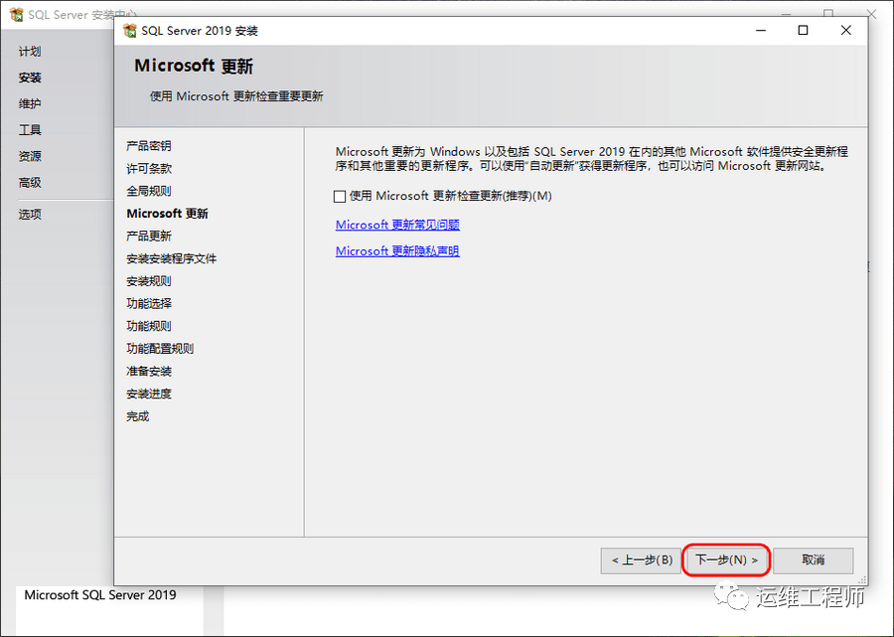
Task: Select 资源 in the installation center sidebar
Action: (30, 156)
